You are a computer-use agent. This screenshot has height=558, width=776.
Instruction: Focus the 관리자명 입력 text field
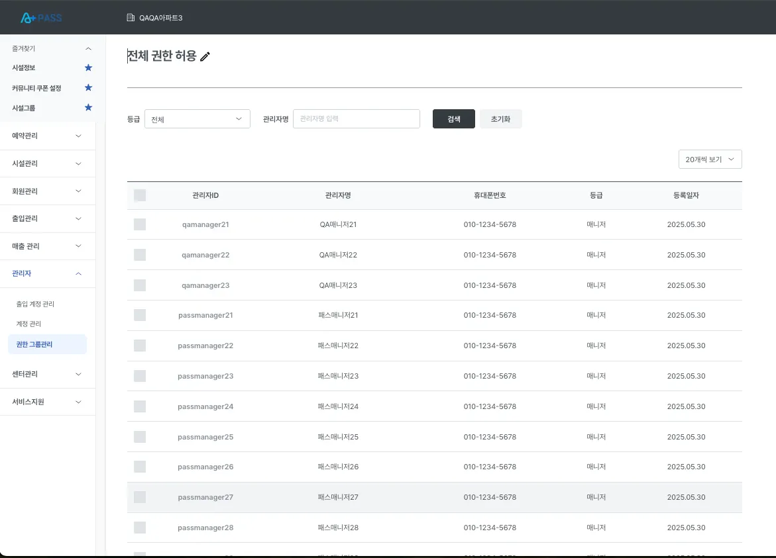(357, 118)
